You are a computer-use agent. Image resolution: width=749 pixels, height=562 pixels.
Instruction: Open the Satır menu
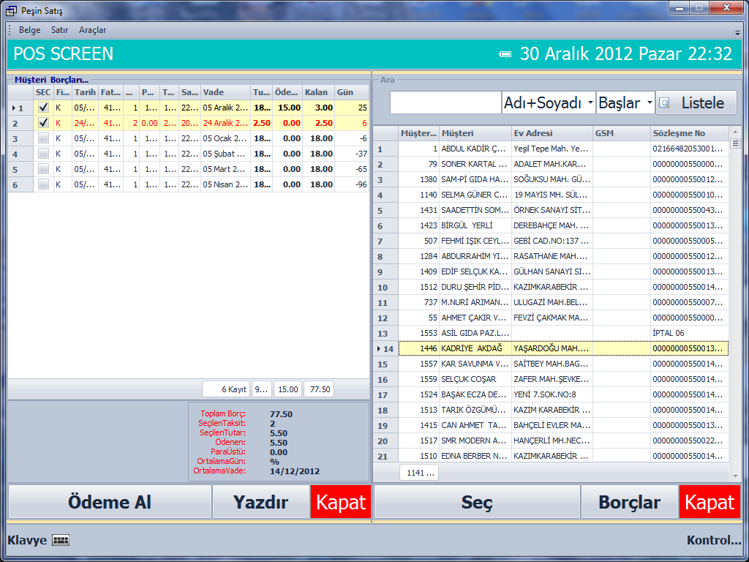point(60,30)
